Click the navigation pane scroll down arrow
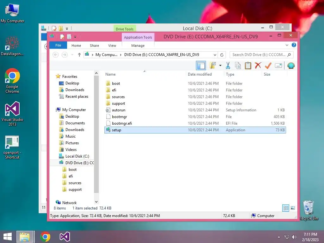The image size is (324, 243). [96, 202]
